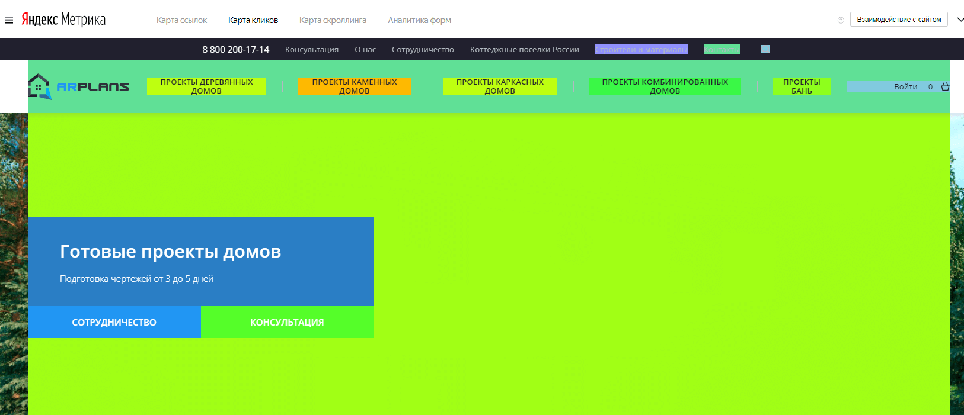Click the ARPLANS house logo

78,86
